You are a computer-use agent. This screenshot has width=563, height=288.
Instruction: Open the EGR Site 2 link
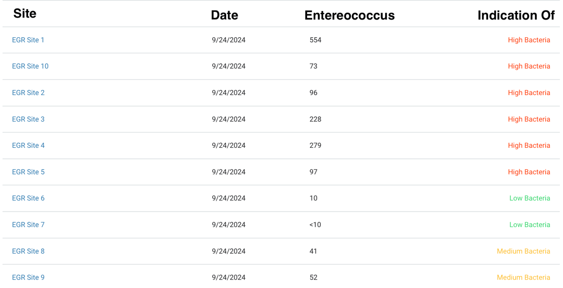pos(28,92)
